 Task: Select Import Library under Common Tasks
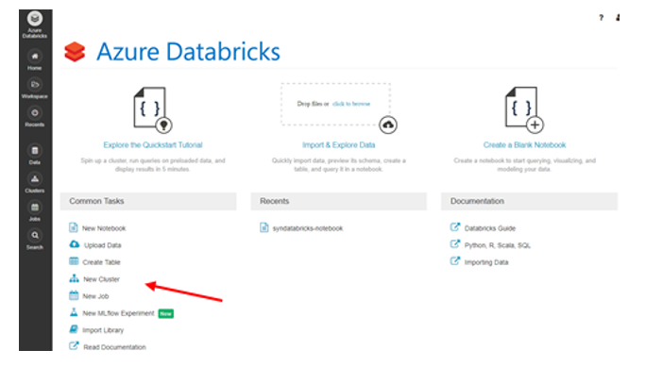103,330
